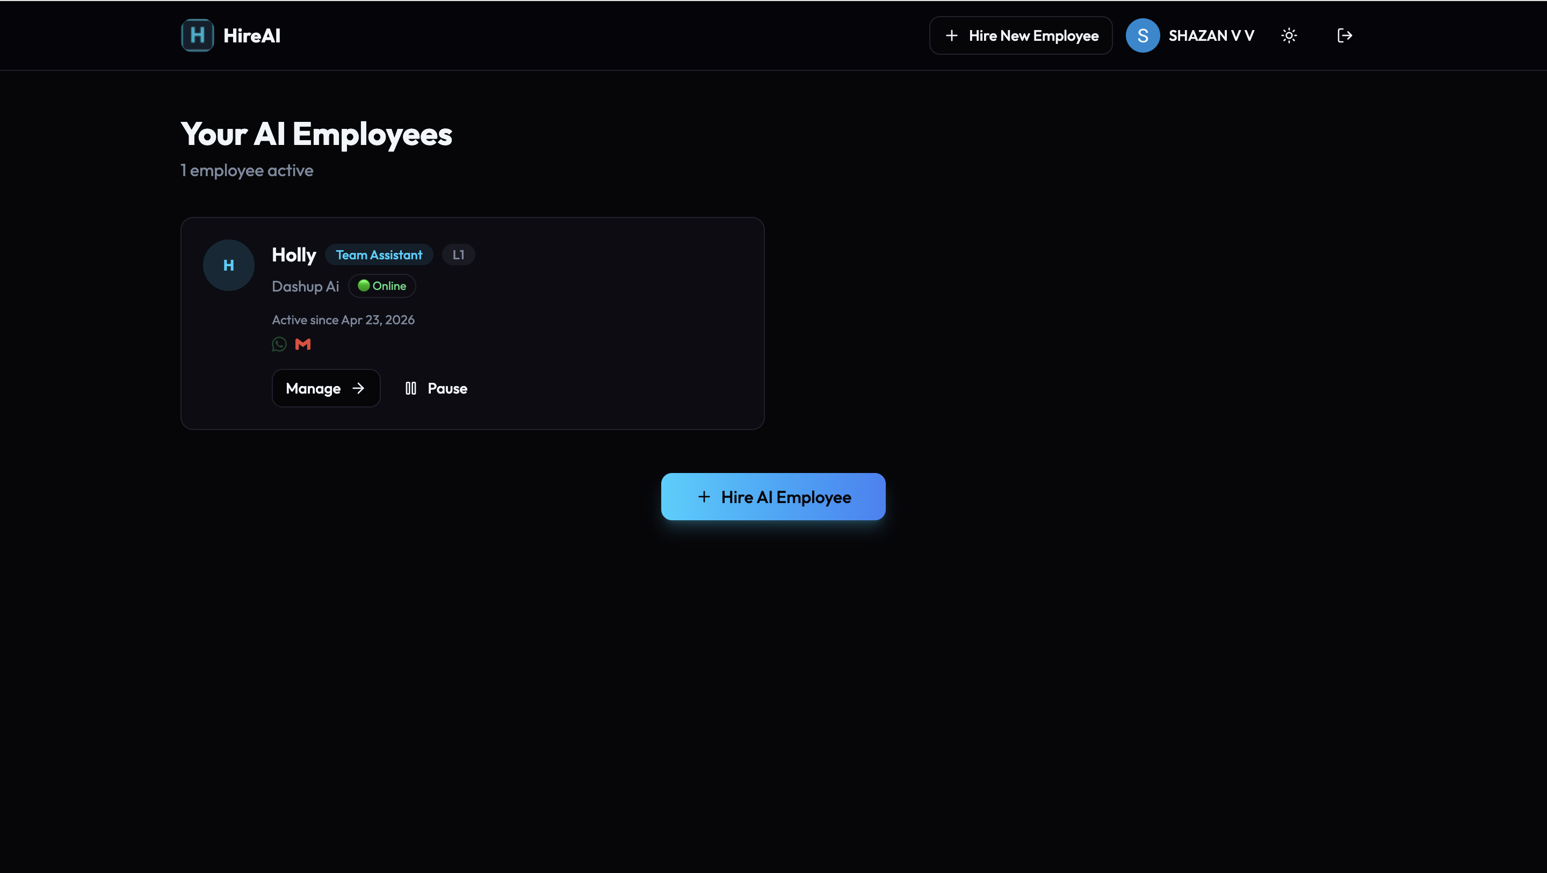This screenshot has width=1547, height=873.
Task: Click the Online status indicator
Action: (x=382, y=286)
